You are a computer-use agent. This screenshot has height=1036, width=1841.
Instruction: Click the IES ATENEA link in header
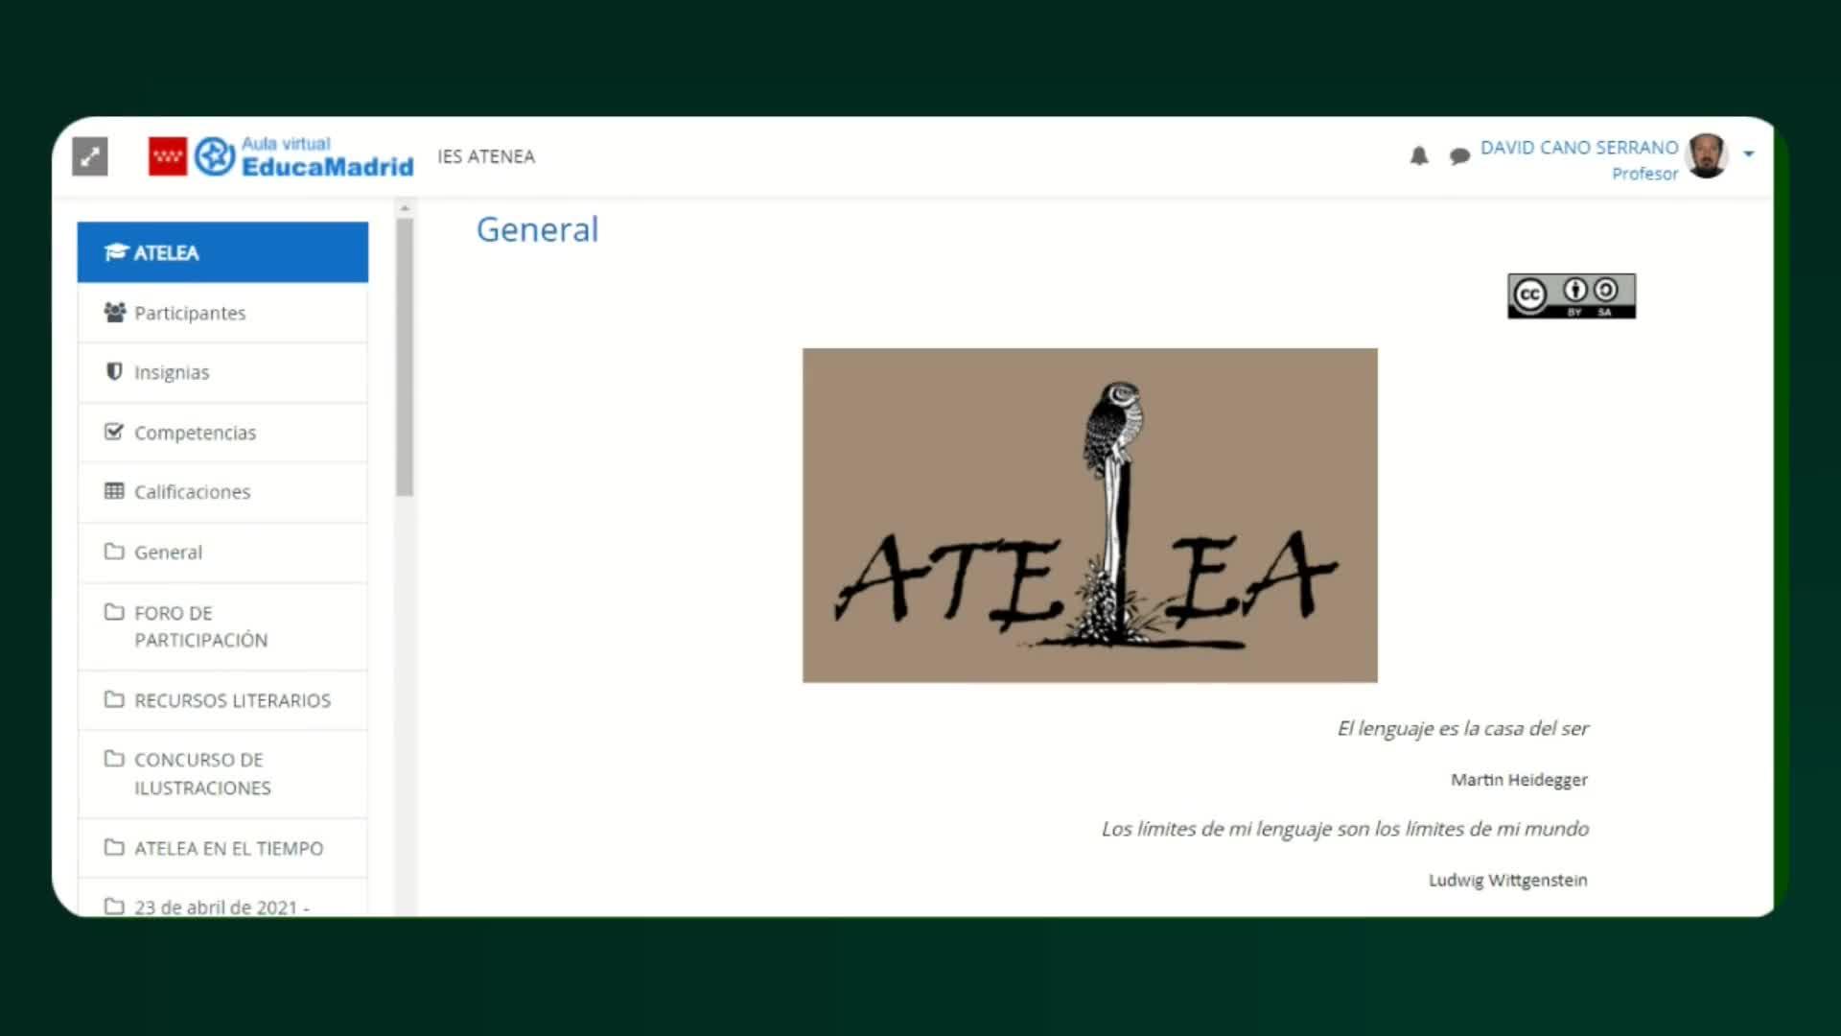[x=486, y=156]
